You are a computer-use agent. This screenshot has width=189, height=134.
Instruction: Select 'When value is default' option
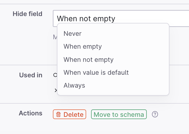point(96,72)
